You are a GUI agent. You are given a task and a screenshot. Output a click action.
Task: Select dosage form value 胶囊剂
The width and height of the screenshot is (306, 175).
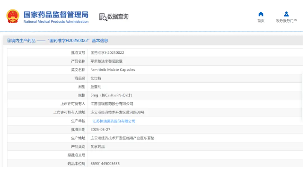point(96,87)
